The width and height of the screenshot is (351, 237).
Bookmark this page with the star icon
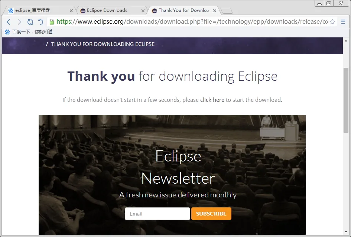332,22
